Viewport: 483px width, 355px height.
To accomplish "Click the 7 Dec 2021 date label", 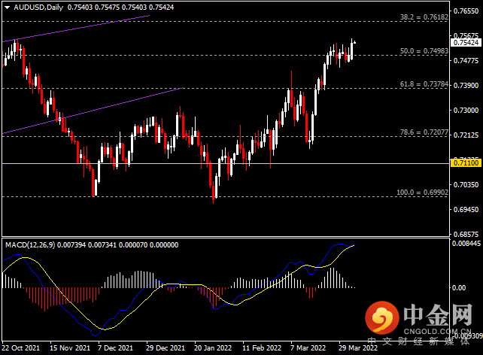I will (115, 348).
